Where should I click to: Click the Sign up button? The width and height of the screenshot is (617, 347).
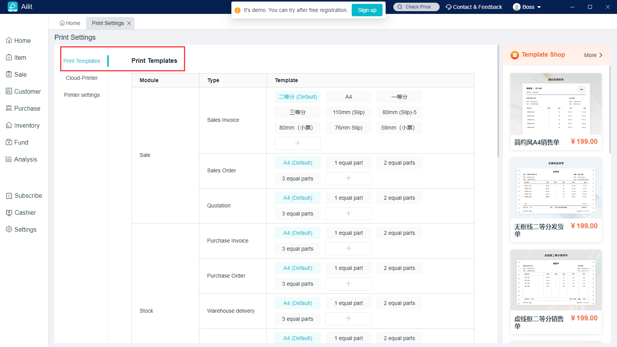pos(367,10)
